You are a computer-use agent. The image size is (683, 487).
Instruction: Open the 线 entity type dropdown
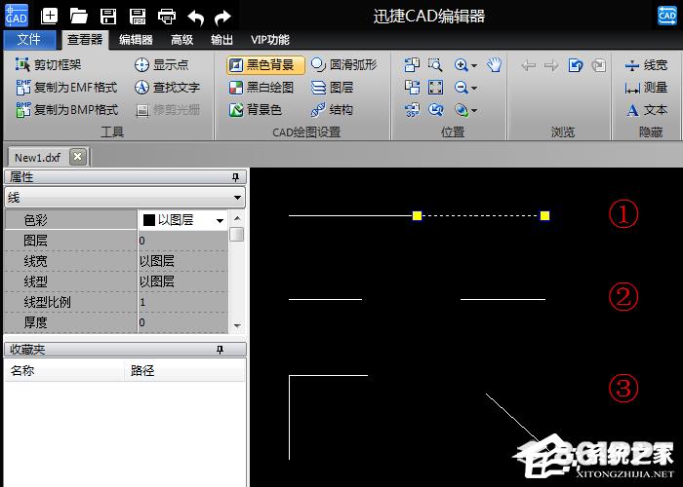(x=125, y=198)
